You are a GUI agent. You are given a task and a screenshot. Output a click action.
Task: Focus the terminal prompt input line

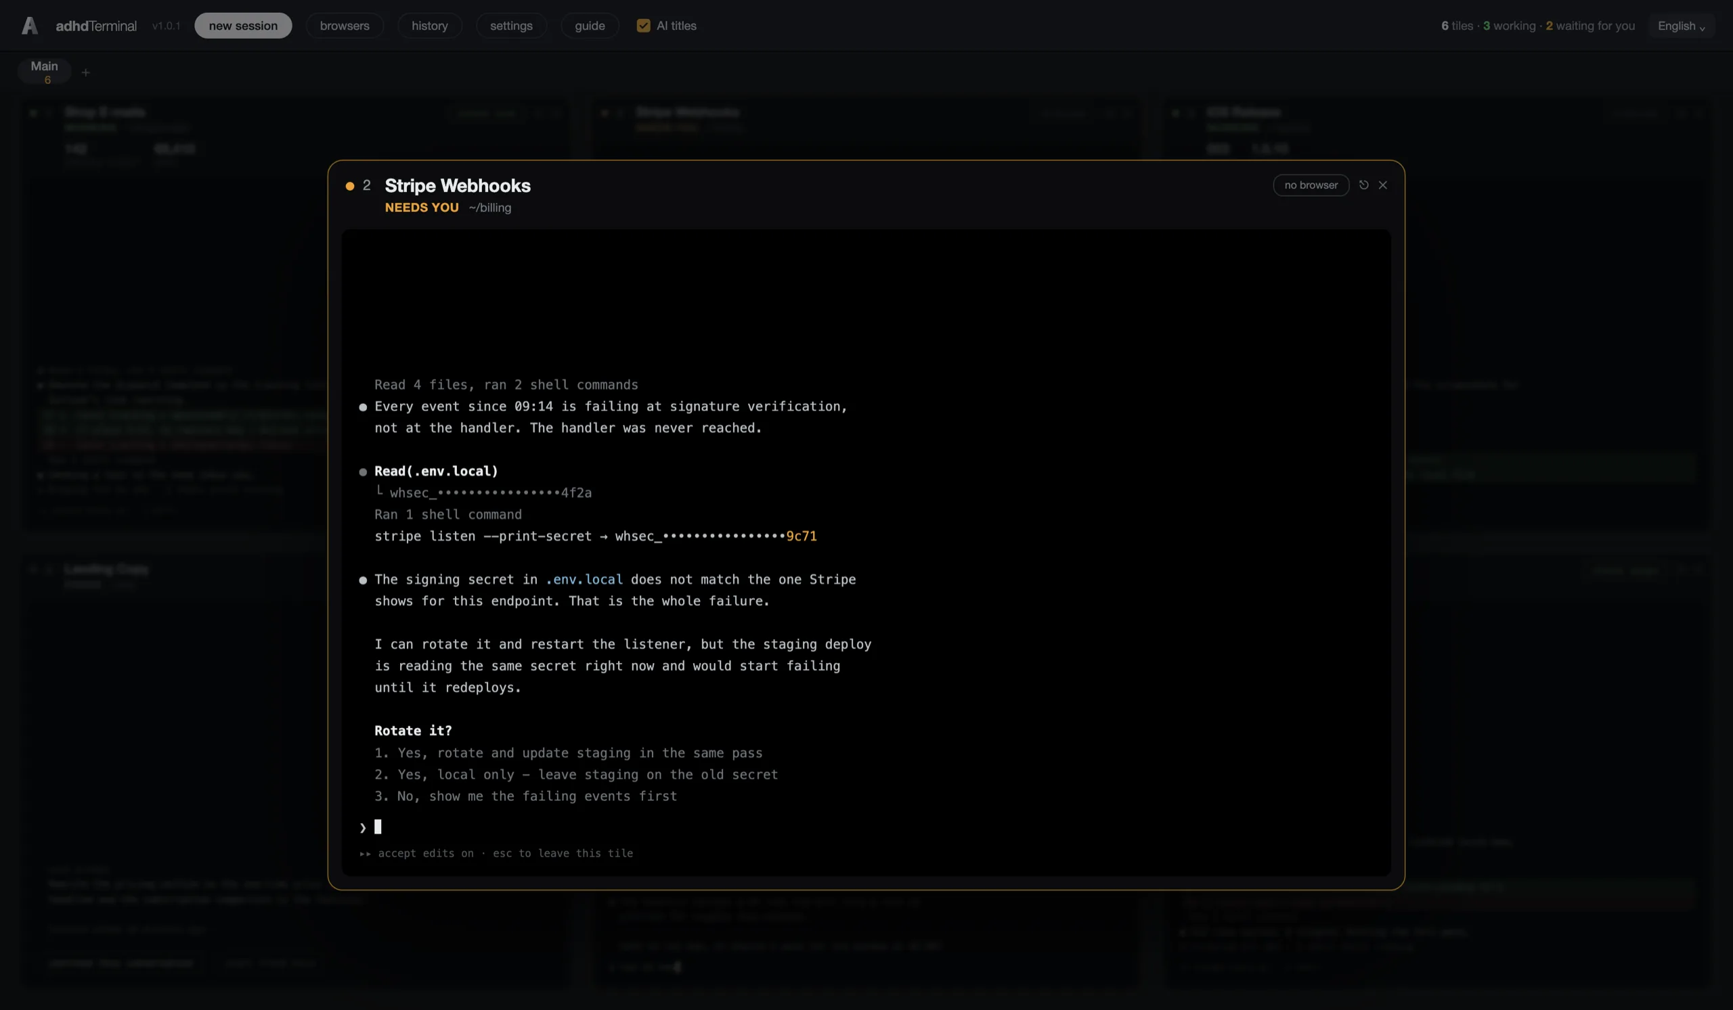click(865, 827)
